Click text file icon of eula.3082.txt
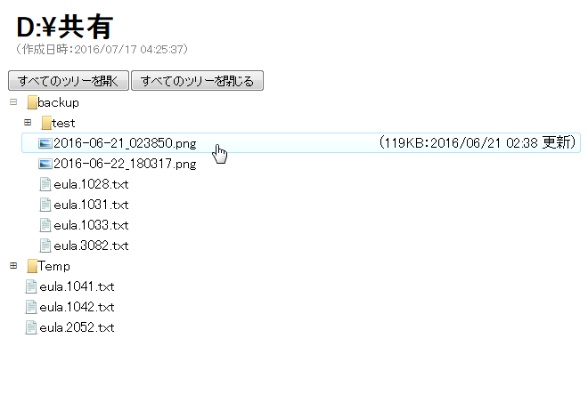Image resolution: width=588 pixels, height=411 pixels. pyautogui.click(x=45, y=246)
